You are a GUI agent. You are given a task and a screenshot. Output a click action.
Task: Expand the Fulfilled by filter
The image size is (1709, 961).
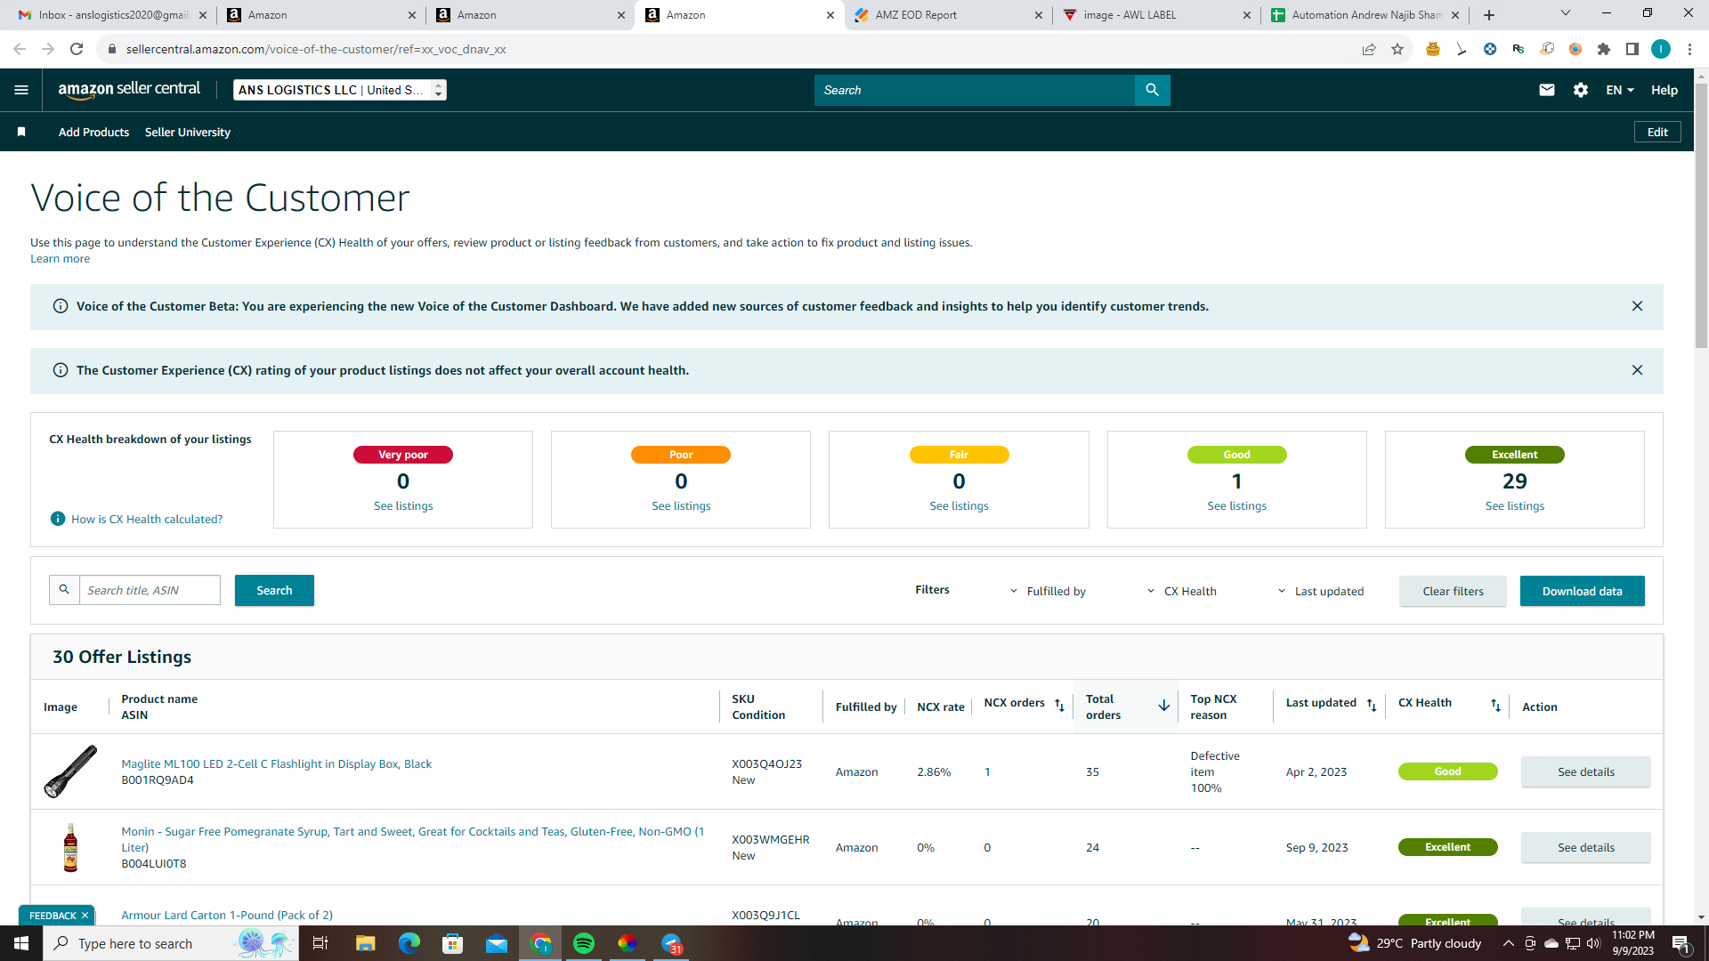point(1048,591)
